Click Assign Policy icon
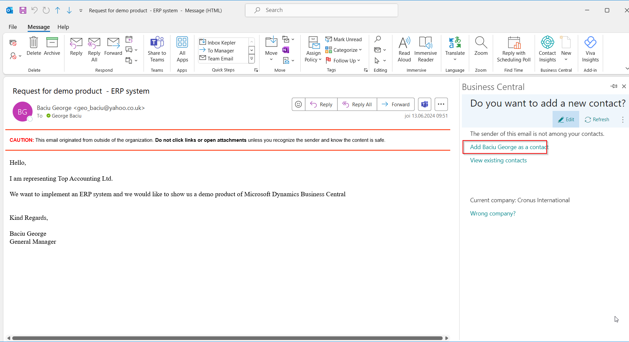The width and height of the screenshot is (629, 342). point(313,50)
